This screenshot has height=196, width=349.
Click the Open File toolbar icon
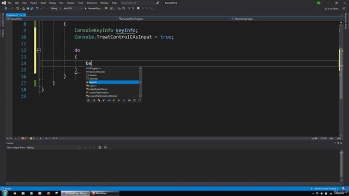coord(23,9)
